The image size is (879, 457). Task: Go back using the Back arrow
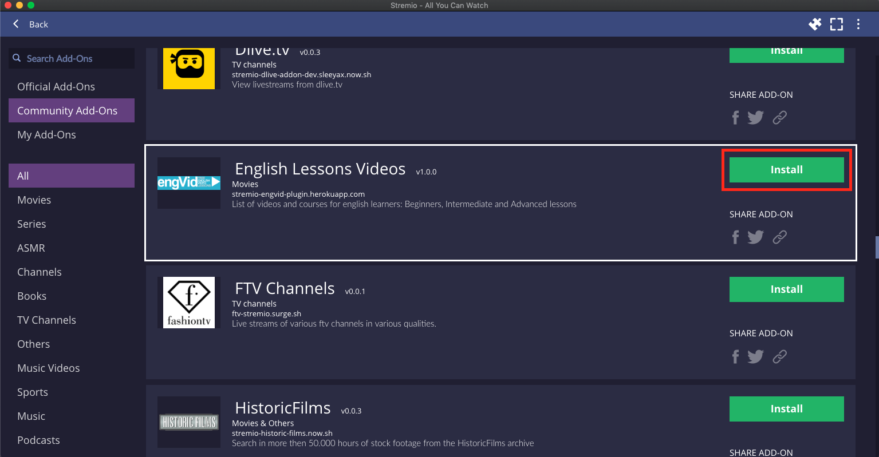(x=16, y=24)
